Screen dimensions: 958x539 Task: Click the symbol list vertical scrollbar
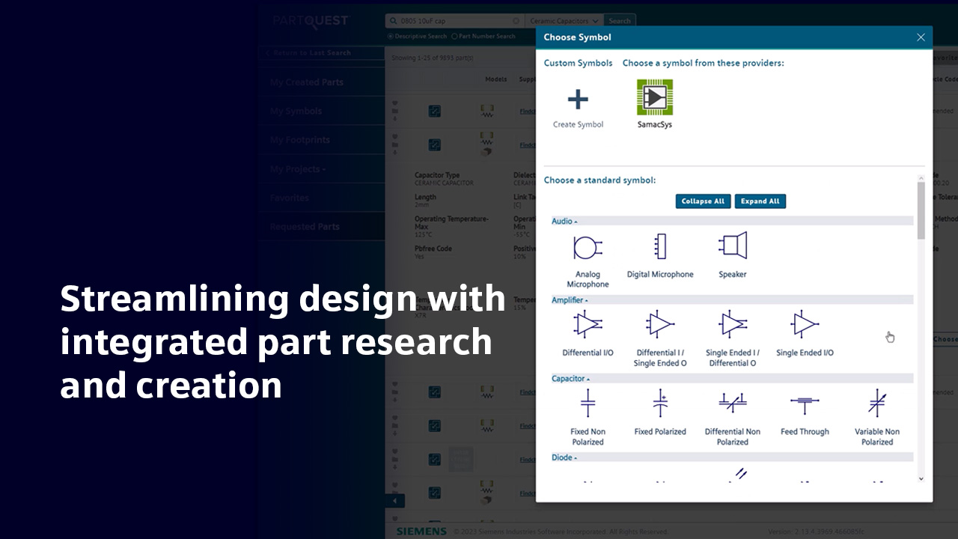tap(921, 329)
